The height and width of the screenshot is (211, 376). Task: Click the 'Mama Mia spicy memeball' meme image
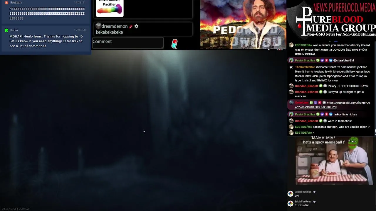[334, 160]
